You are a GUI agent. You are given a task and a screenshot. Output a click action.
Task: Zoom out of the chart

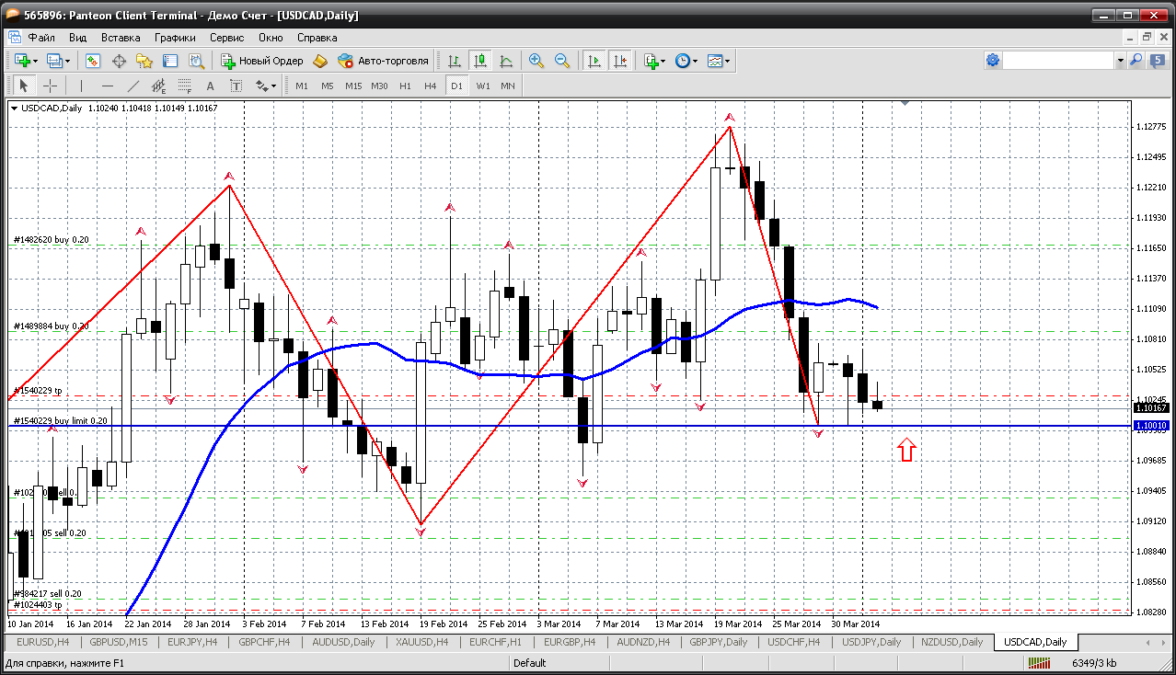tap(561, 61)
